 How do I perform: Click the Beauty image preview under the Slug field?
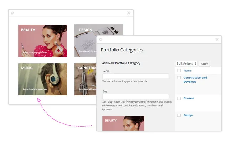pos(123,123)
